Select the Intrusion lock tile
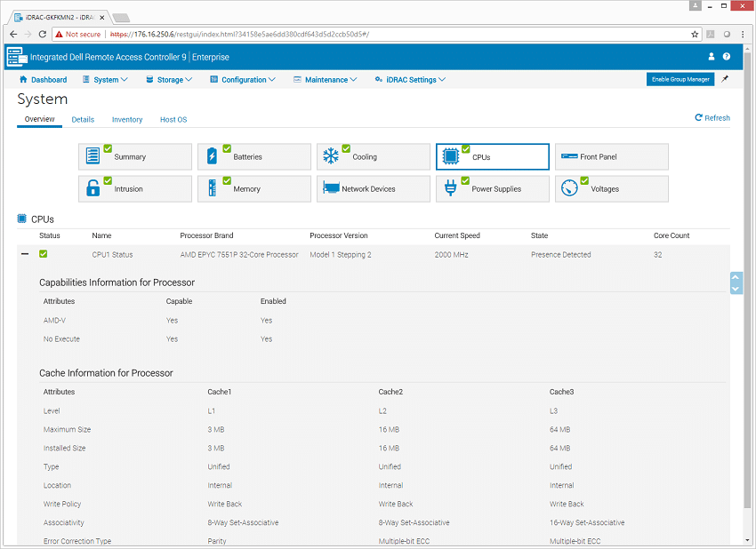The image size is (756, 549). click(135, 189)
